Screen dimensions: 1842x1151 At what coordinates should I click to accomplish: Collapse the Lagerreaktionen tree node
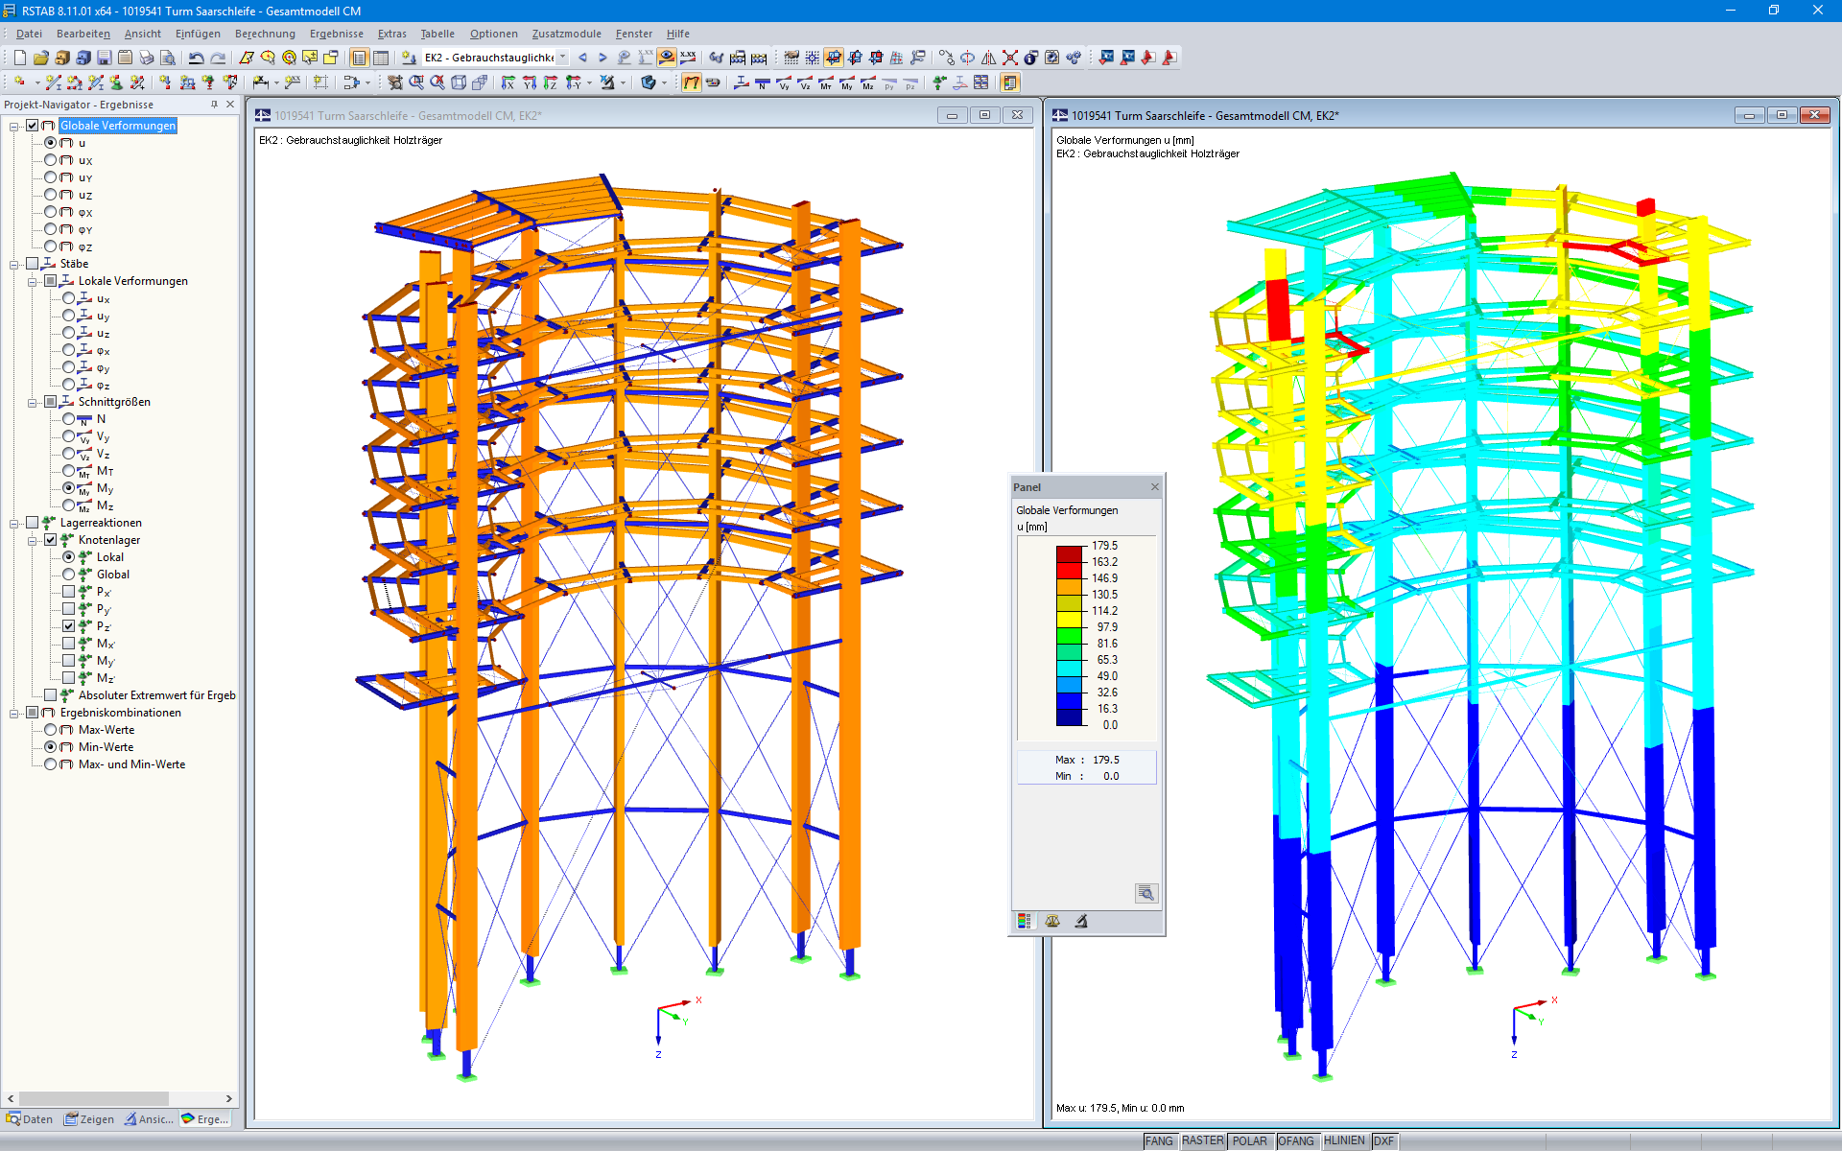[x=13, y=524]
